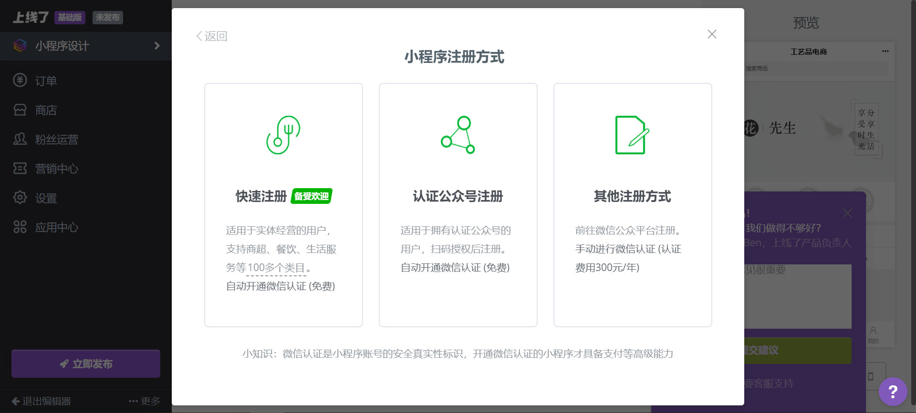Image resolution: width=916 pixels, height=413 pixels.
Task: Select the 快速注册 card icon
Action: 283,135
